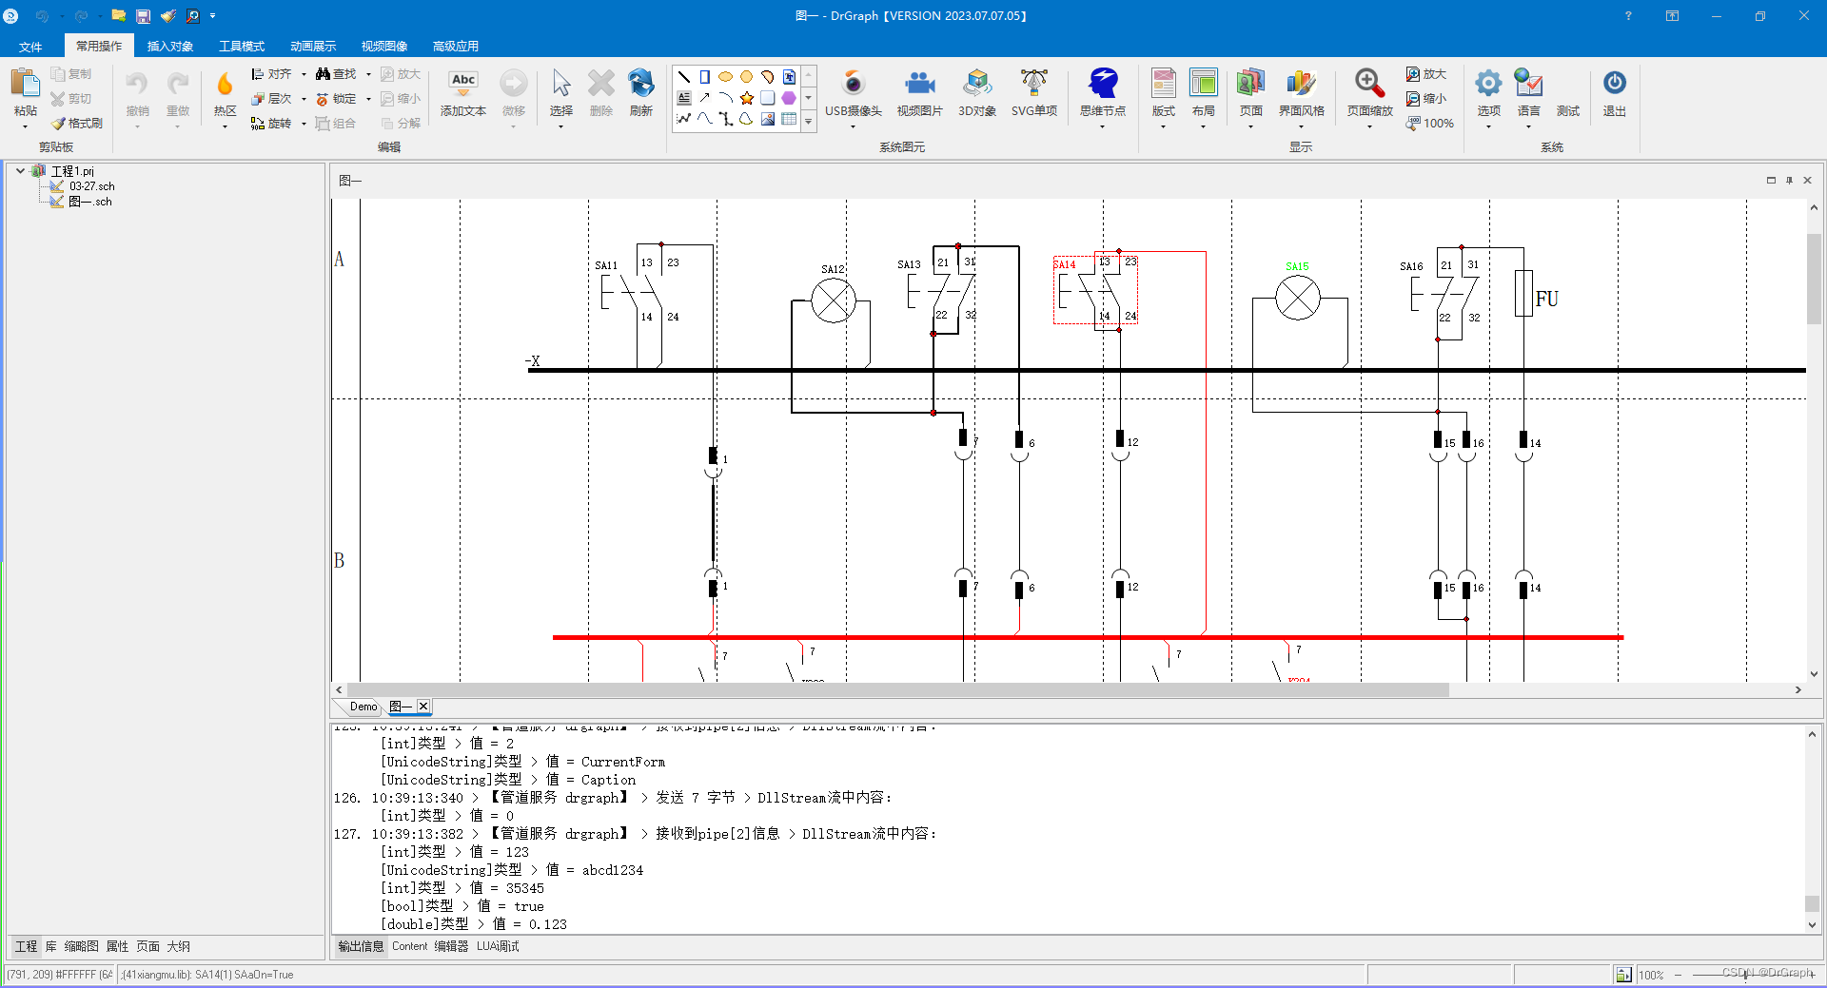The height and width of the screenshot is (988, 1827).
Task: Open the Content output tab
Action: 410,947
